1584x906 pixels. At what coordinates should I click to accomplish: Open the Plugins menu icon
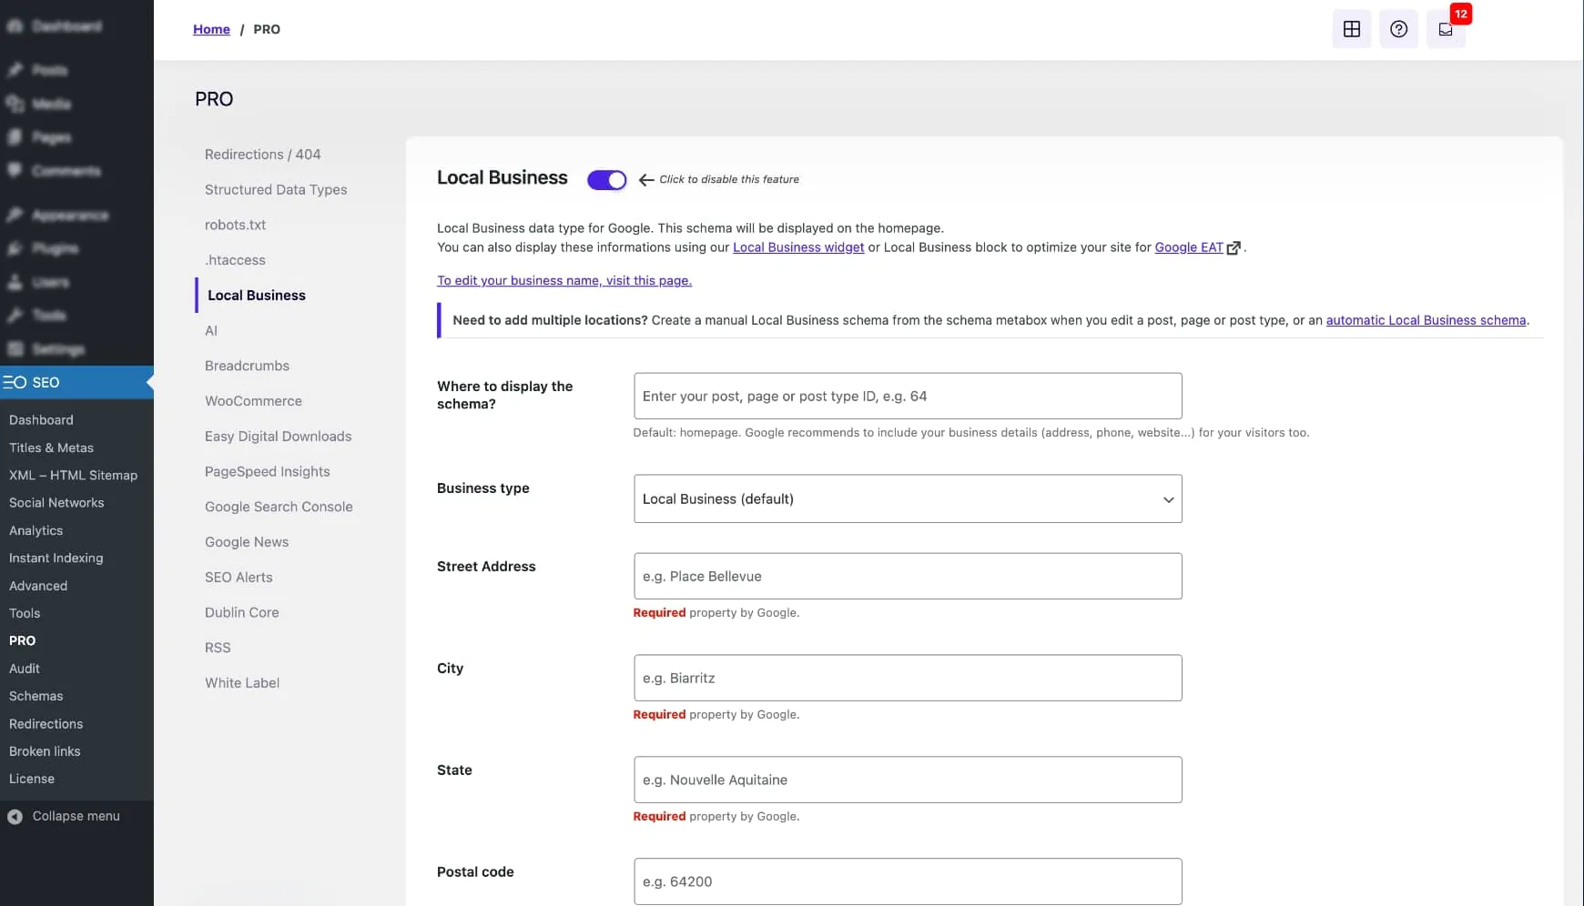[x=15, y=248]
